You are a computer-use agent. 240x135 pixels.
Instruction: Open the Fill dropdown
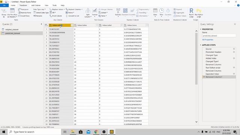(52, 12)
